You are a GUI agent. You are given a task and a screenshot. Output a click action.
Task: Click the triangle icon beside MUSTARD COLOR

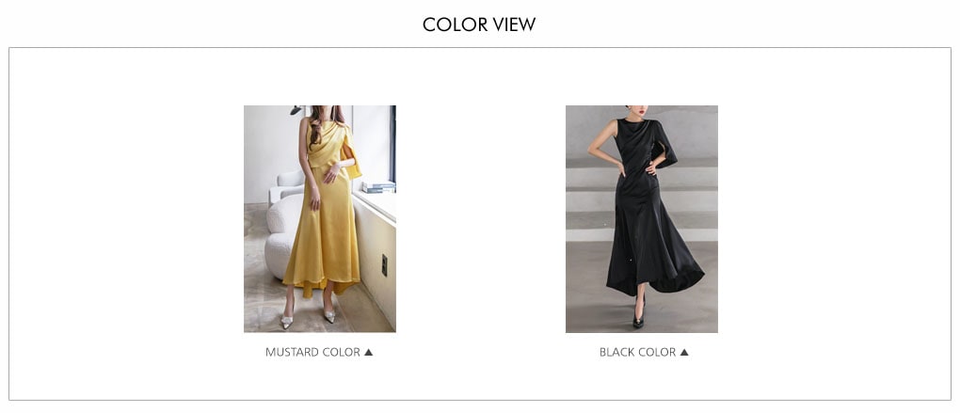[369, 352]
